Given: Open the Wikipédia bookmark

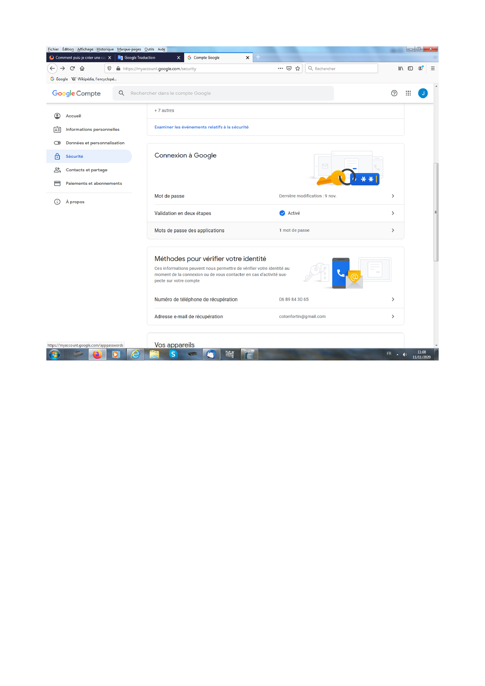Looking at the screenshot, I should tap(94, 79).
